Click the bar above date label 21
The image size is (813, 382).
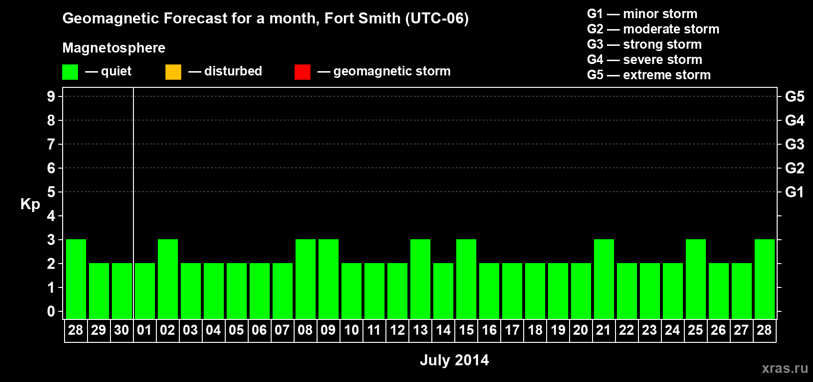[604, 279]
